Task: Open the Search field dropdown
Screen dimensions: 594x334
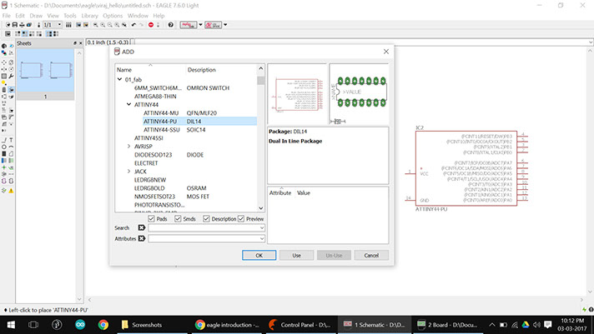Action: coord(261,228)
